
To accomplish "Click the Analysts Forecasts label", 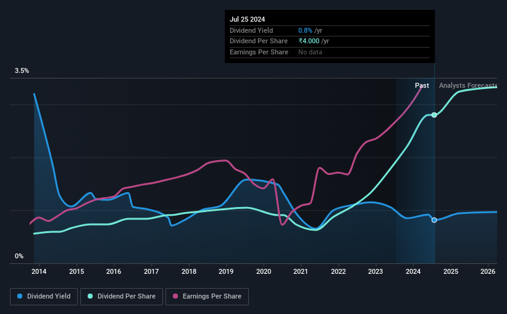I will (x=468, y=85).
